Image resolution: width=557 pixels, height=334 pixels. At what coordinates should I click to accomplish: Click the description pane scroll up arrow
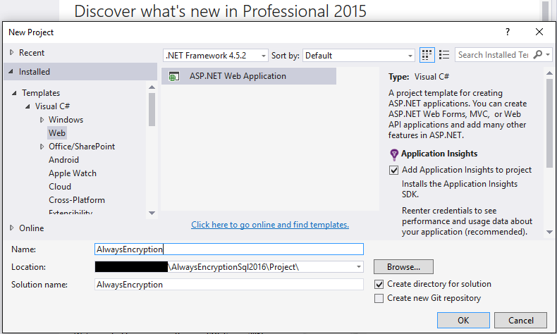(549, 73)
